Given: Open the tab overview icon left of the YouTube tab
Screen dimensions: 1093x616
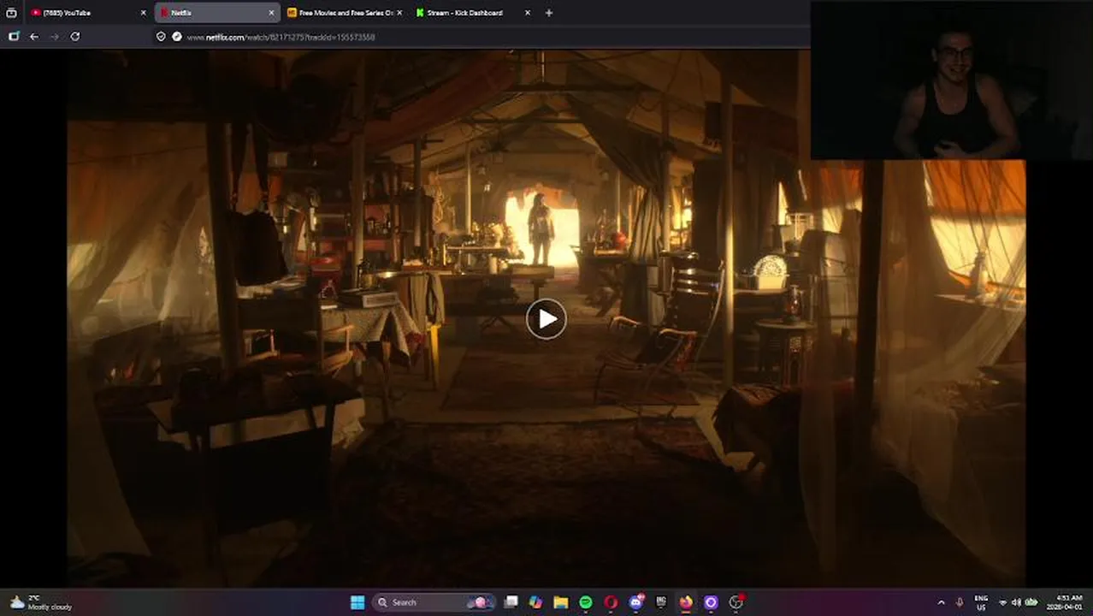Looking at the screenshot, I should click(x=11, y=13).
